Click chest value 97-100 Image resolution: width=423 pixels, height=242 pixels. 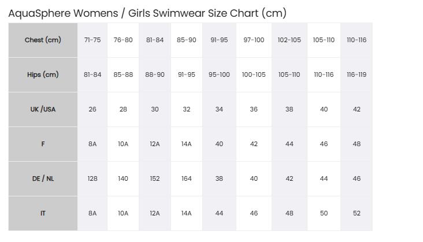coord(254,40)
